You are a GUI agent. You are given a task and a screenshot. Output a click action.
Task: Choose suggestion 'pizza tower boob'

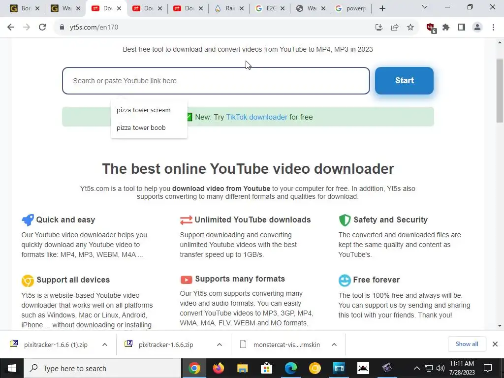(x=141, y=127)
